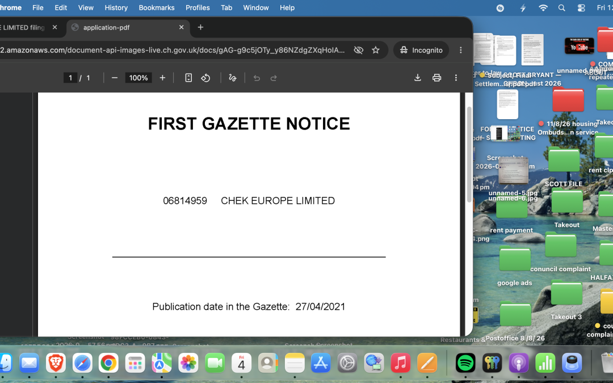Open the Profiles menu

[x=198, y=8]
